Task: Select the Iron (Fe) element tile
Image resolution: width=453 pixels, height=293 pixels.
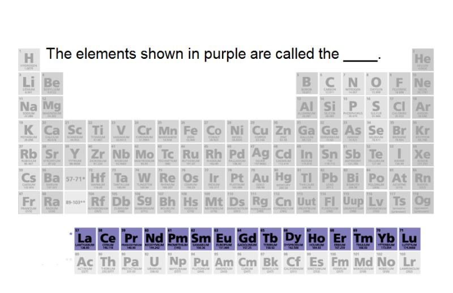Action: (191, 131)
